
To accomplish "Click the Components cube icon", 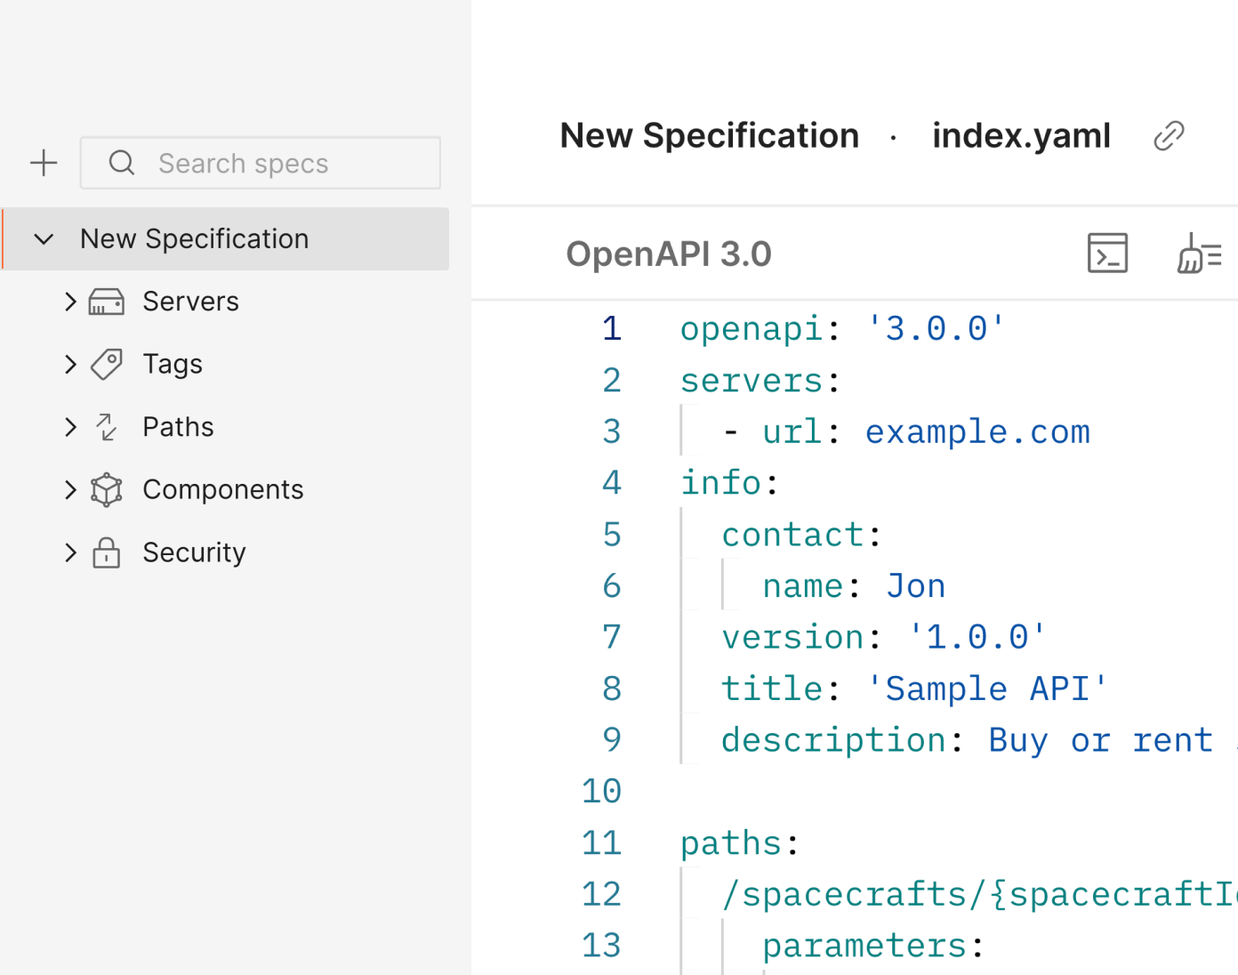I will pyautogui.click(x=107, y=490).
